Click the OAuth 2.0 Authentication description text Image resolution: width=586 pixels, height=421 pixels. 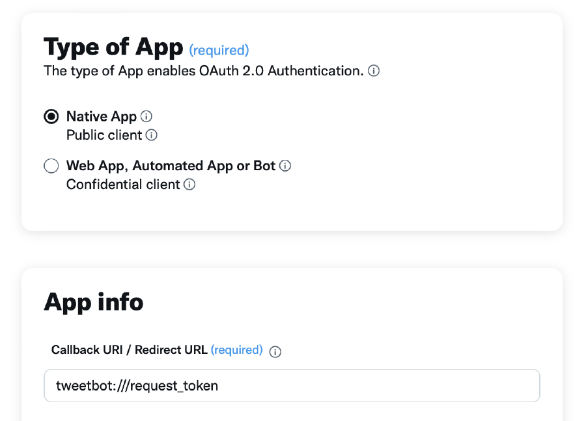click(204, 71)
